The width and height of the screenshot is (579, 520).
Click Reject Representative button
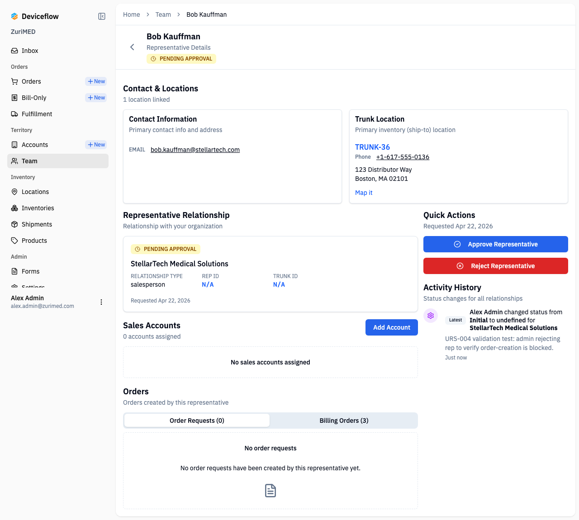496,266
